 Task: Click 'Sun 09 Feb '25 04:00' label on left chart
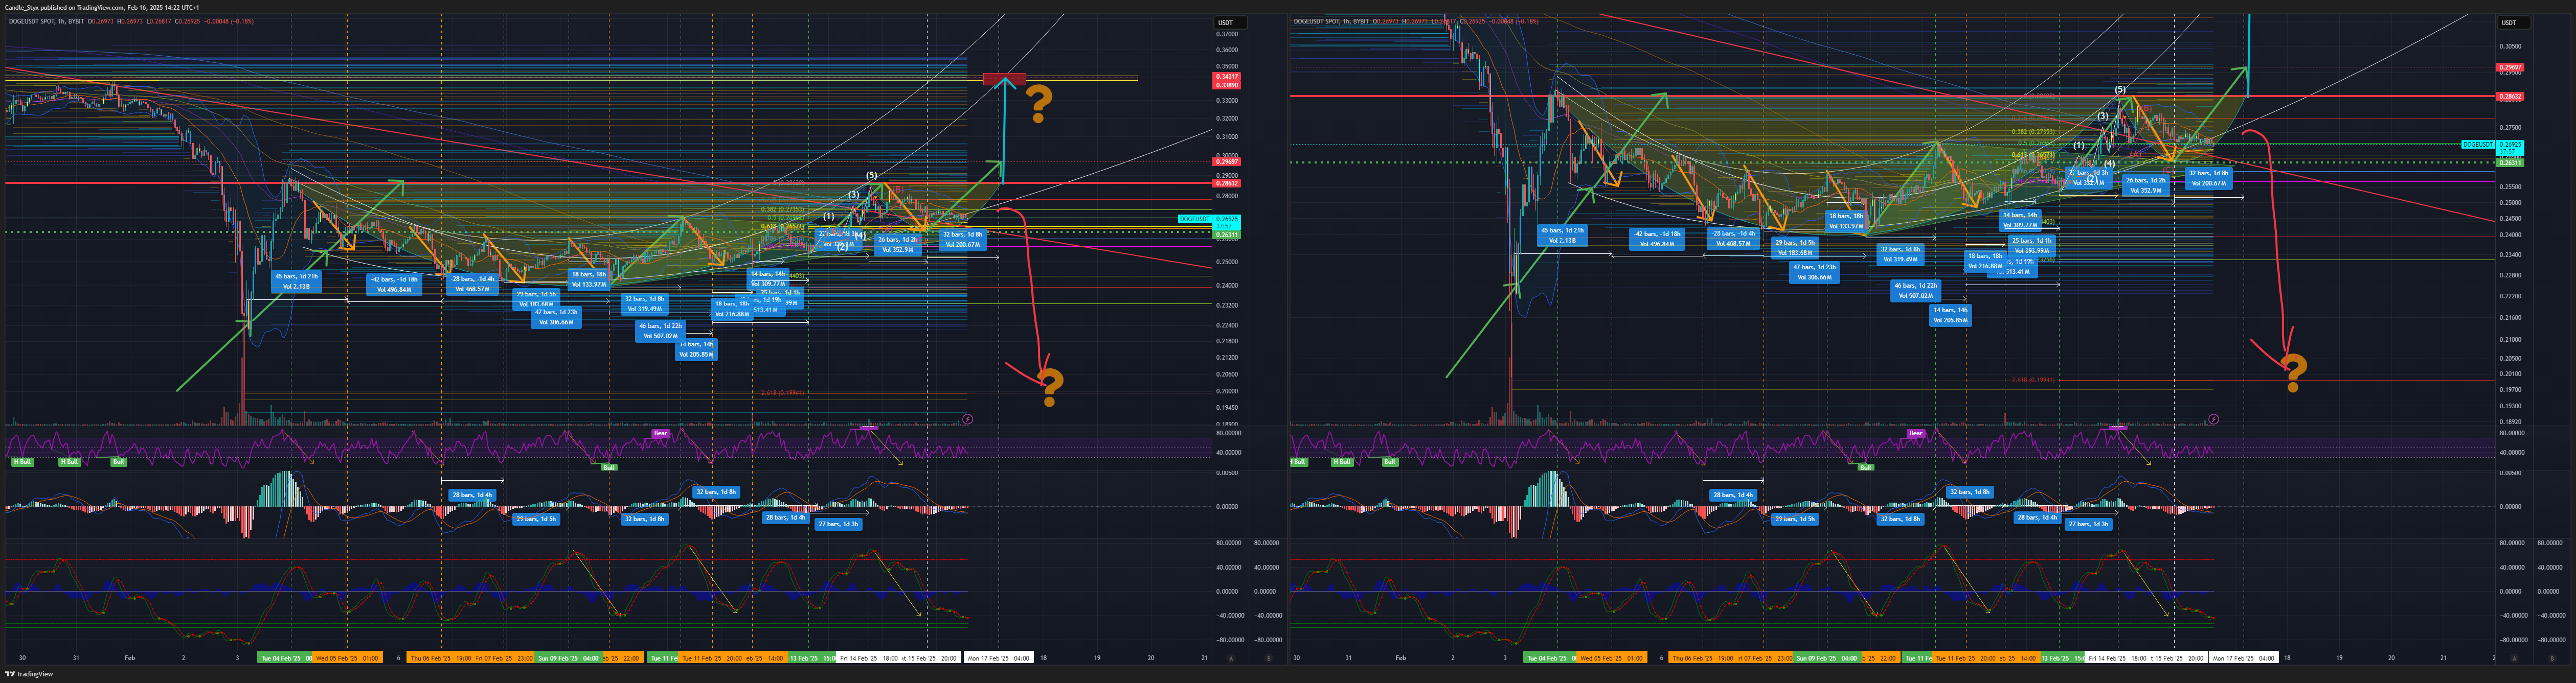pyautogui.click(x=568, y=658)
